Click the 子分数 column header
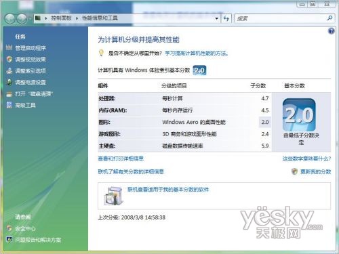This screenshot has height=254, width=339. [258, 86]
